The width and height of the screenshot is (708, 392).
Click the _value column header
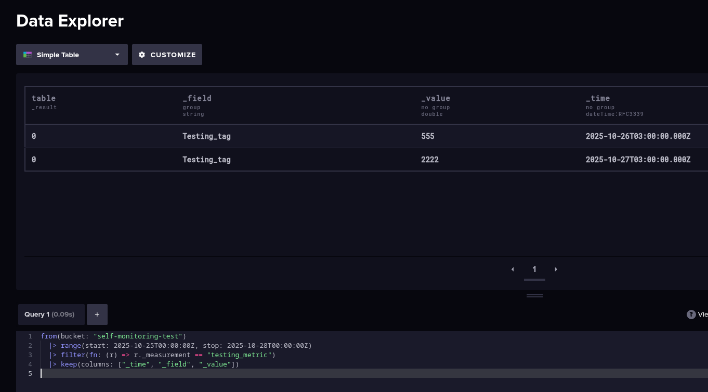click(x=436, y=98)
